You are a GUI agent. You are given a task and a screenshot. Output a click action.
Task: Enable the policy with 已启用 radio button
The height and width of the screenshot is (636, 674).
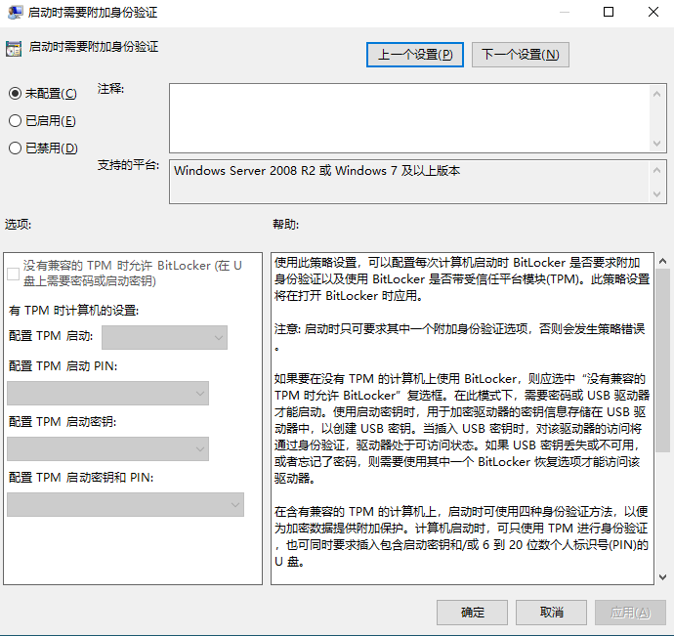[15, 121]
